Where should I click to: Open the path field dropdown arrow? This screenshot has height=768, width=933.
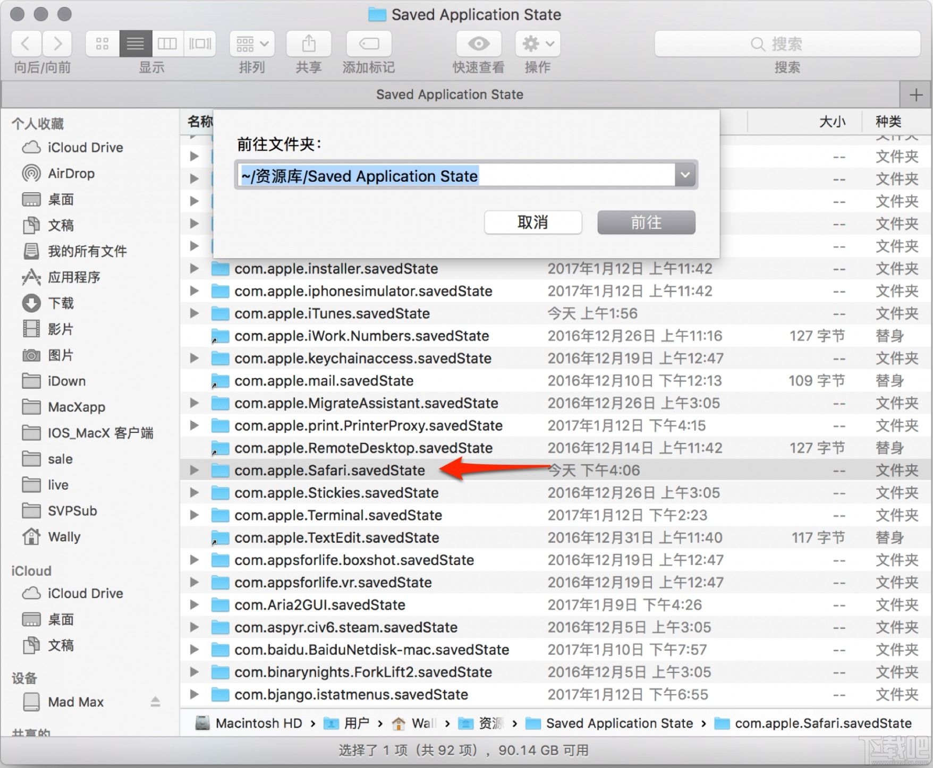tap(685, 175)
